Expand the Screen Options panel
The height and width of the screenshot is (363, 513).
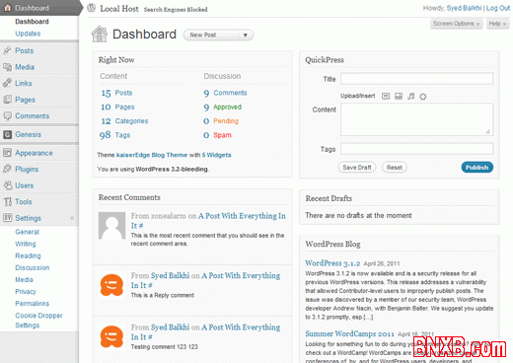tap(456, 24)
